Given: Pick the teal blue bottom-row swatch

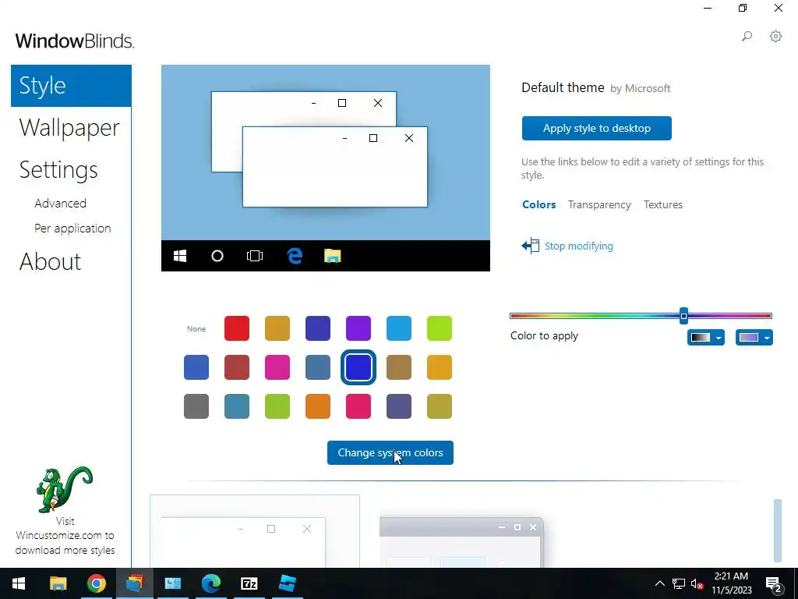Looking at the screenshot, I should tap(237, 406).
